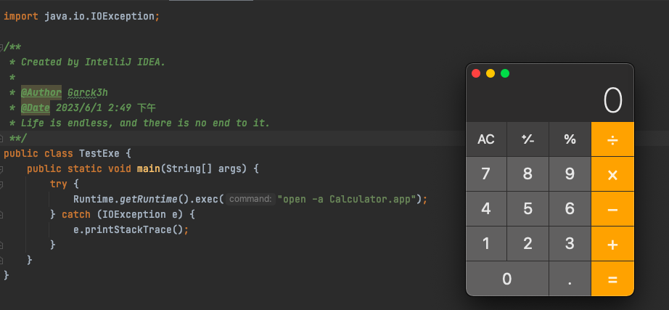Click the equals key in Calculator
669x310 pixels.
coord(612,279)
